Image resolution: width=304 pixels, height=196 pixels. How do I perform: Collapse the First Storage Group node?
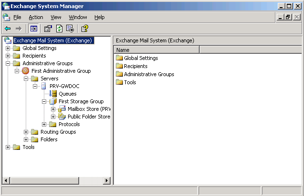tap(44, 101)
